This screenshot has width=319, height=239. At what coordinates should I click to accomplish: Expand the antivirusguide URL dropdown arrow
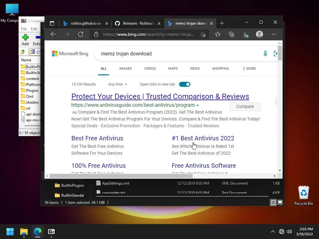(x=198, y=105)
